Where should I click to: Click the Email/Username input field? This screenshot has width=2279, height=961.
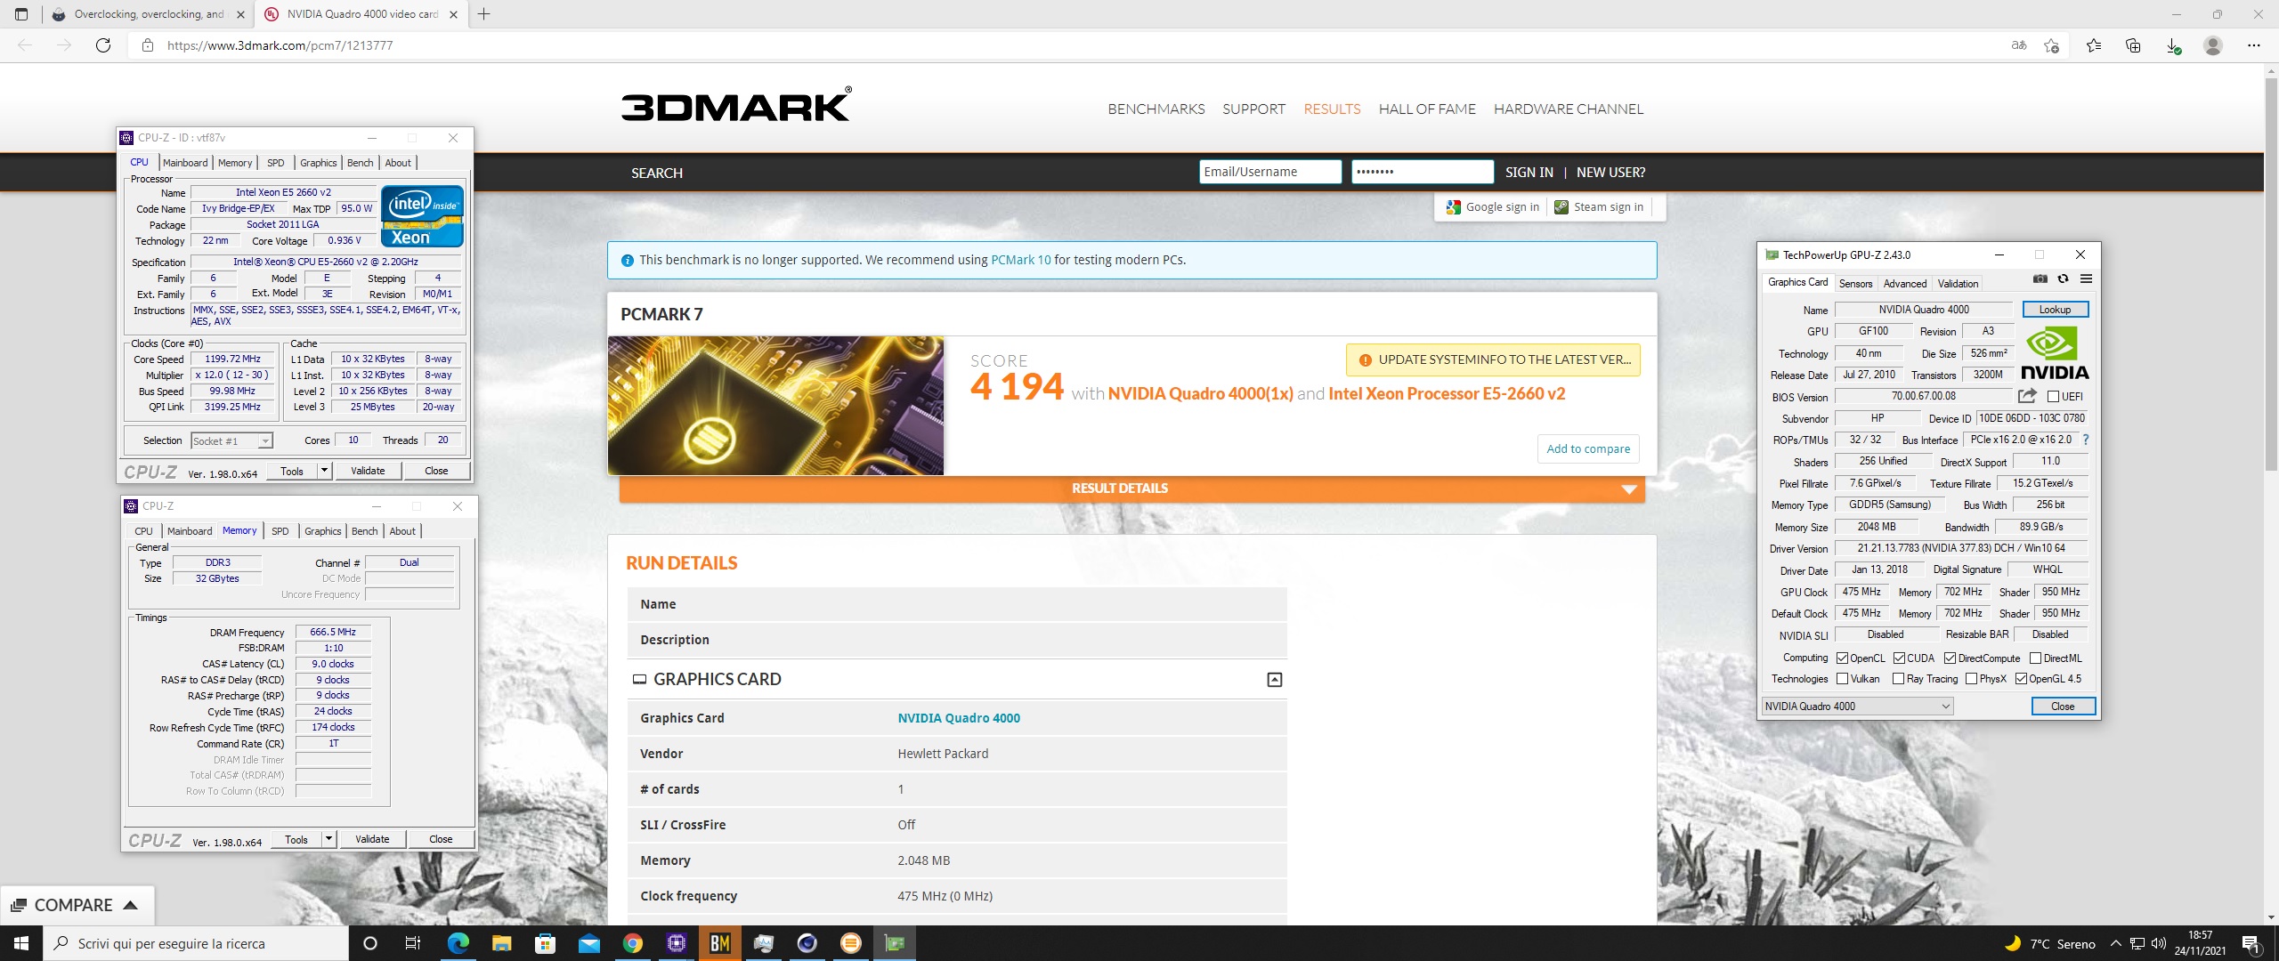[1270, 172]
